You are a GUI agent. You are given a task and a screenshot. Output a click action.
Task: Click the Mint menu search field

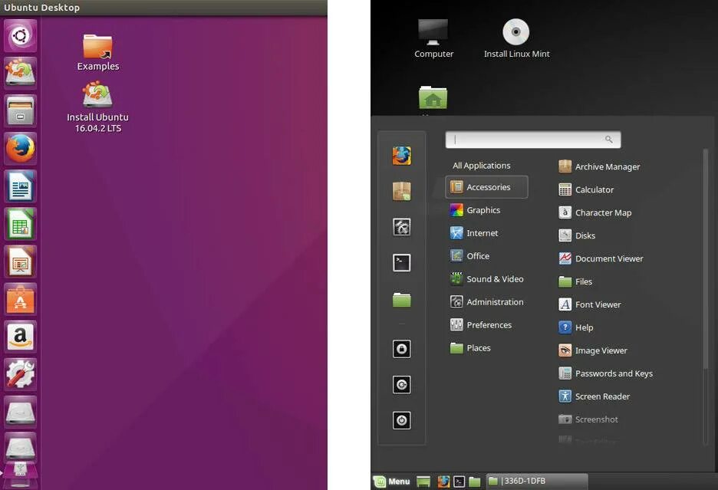coord(533,140)
